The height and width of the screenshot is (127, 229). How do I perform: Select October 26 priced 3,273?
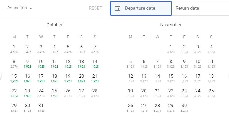pyautogui.click(x=68, y=92)
